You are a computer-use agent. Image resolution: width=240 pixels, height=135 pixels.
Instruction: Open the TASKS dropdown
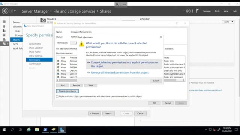tap(228, 22)
